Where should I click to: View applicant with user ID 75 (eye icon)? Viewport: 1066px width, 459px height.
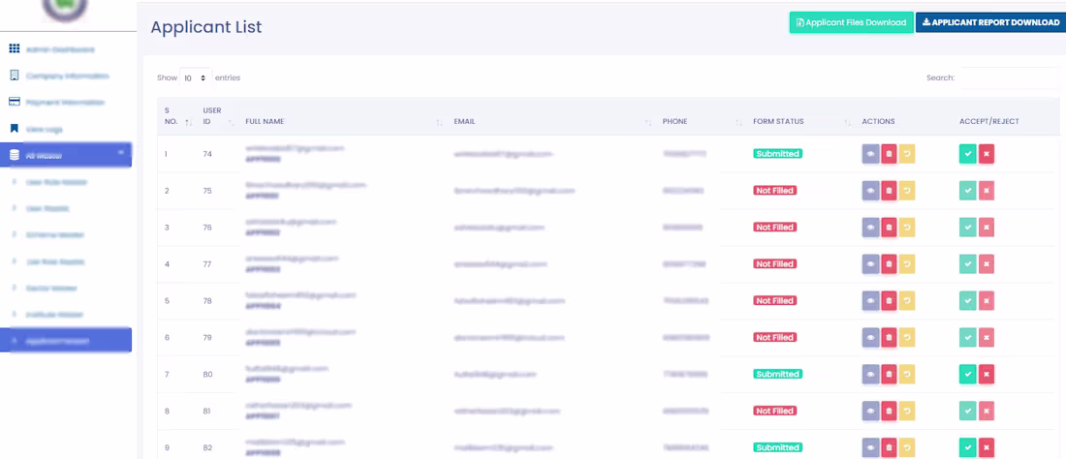point(871,191)
